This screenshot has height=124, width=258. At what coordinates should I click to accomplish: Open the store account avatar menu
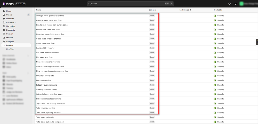coord(241,4)
